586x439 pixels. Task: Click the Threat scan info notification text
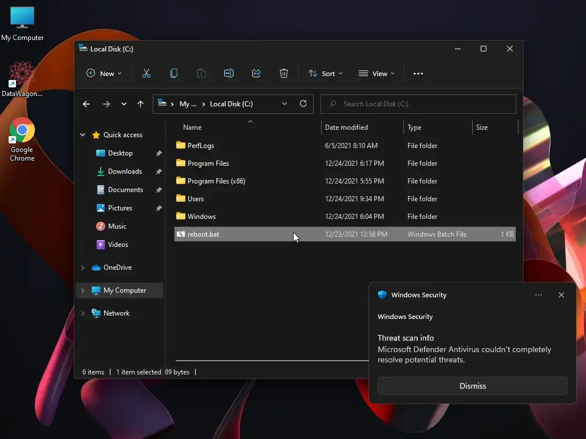(406, 338)
